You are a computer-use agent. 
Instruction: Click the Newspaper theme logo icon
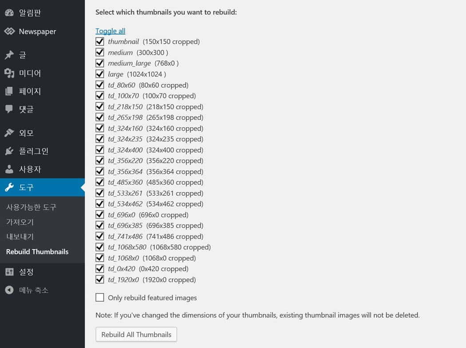(x=9, y=31)
